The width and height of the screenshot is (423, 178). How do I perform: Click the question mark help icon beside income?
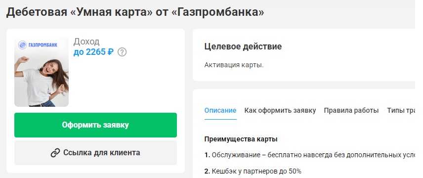(122, 52)
